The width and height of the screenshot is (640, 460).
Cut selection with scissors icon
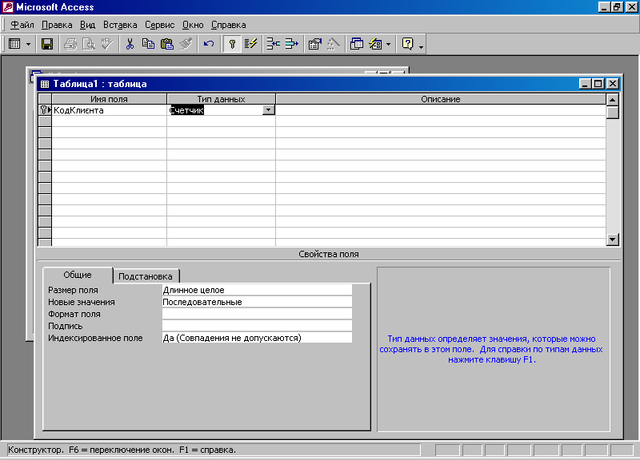click(x=130, y=44)
